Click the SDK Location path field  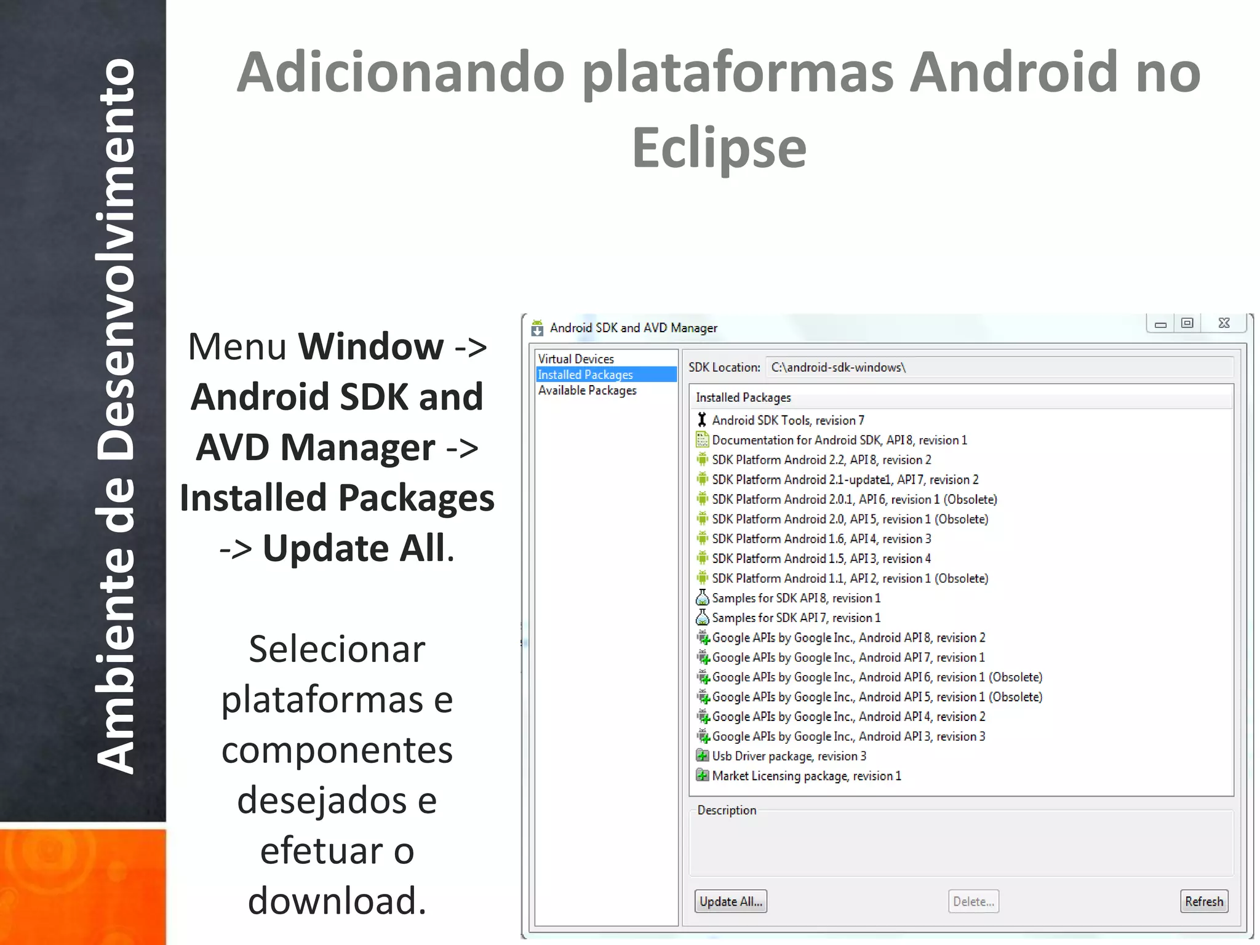(999, 367)
